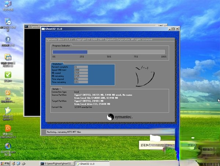Image resolution: width=220 pixels, height=166 pixels.
Task: Click the Ghost progress indicator bar
Action: (x=109, y=52)
